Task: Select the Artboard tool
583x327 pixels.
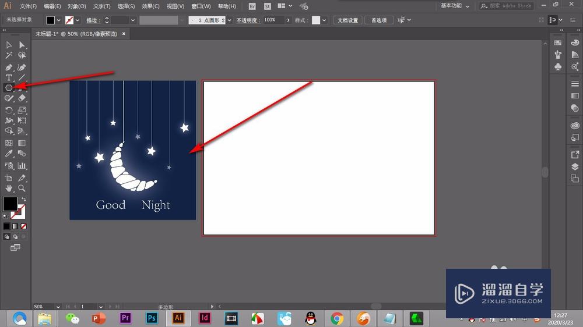Action: click(x=9, y=178)
